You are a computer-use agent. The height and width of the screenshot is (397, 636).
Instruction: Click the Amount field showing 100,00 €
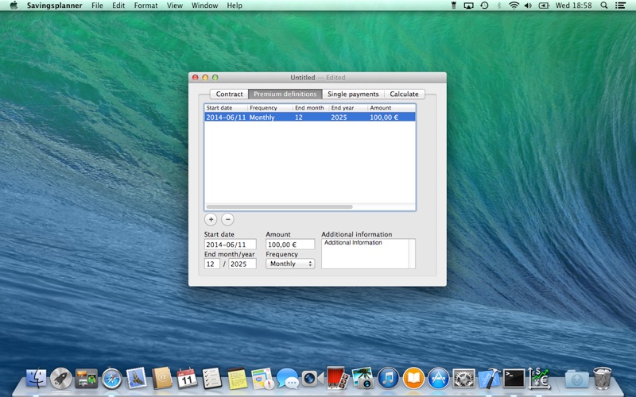tap(290, 245)
